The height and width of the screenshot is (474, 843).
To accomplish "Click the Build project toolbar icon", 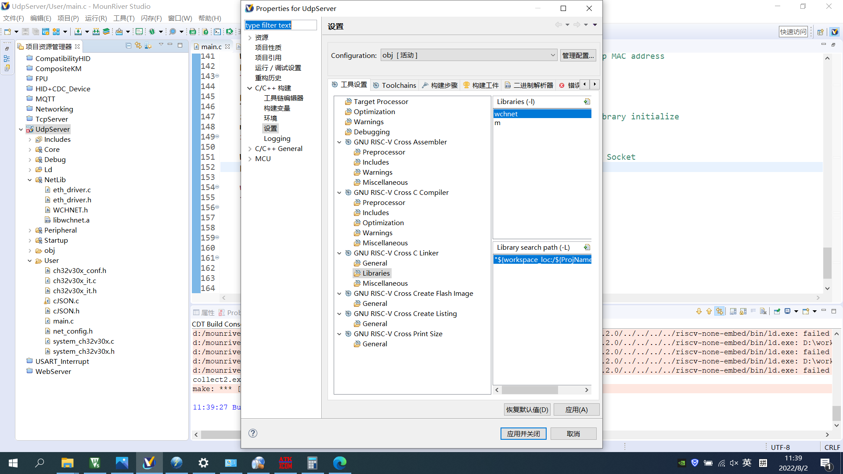I will point(78,32).
